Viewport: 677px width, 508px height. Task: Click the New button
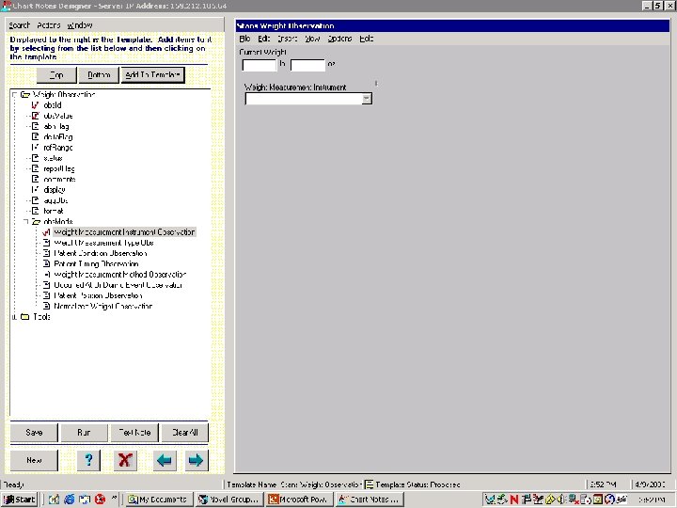[34, 460]
